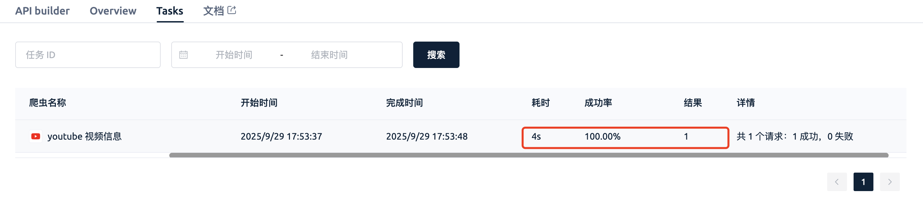The image size is (923, 200).
Task: Open the API builder tab
Action: [42, 11]
